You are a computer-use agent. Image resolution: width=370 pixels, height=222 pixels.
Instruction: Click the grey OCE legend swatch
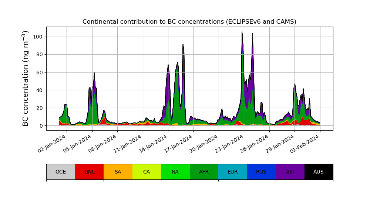(x=61, y=172)
